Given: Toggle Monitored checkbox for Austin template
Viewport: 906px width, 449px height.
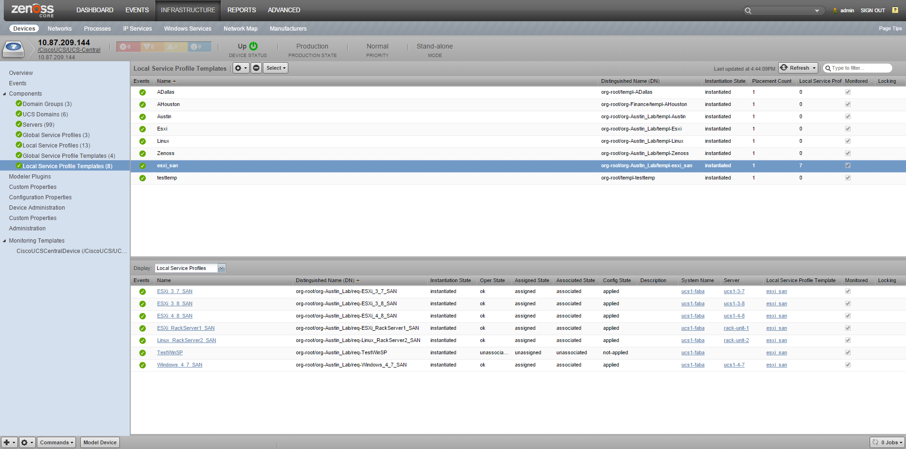Looking at the screenshot, I should coord(848,116).
